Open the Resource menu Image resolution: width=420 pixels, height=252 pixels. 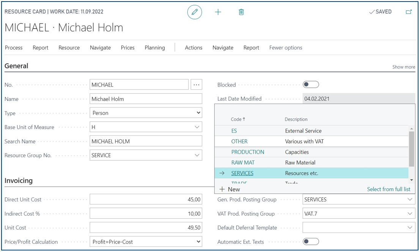coord(69,48)
